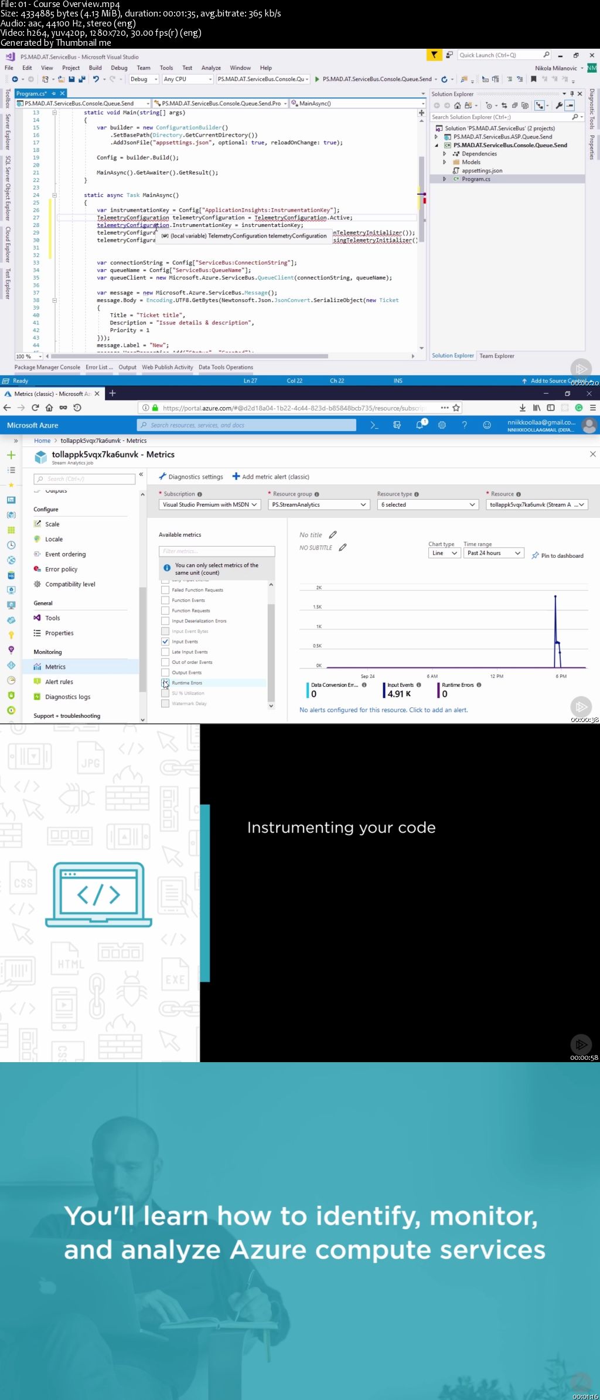Click the appsettings.json file in Solution Explorer
Viewport: 600px width, 1400px height.
pyautogui.click(x=482, y=171)
